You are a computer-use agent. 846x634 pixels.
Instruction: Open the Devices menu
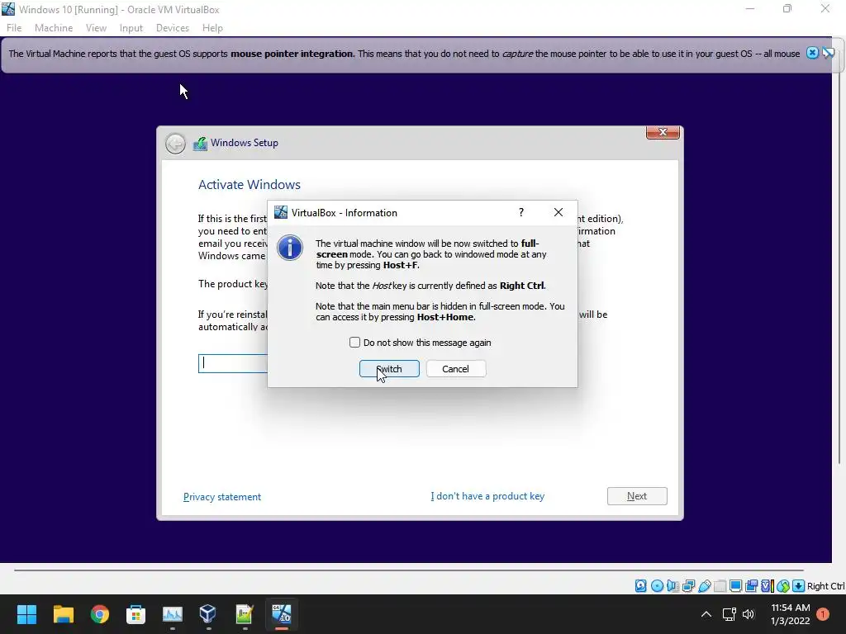(x=172, y=28)
